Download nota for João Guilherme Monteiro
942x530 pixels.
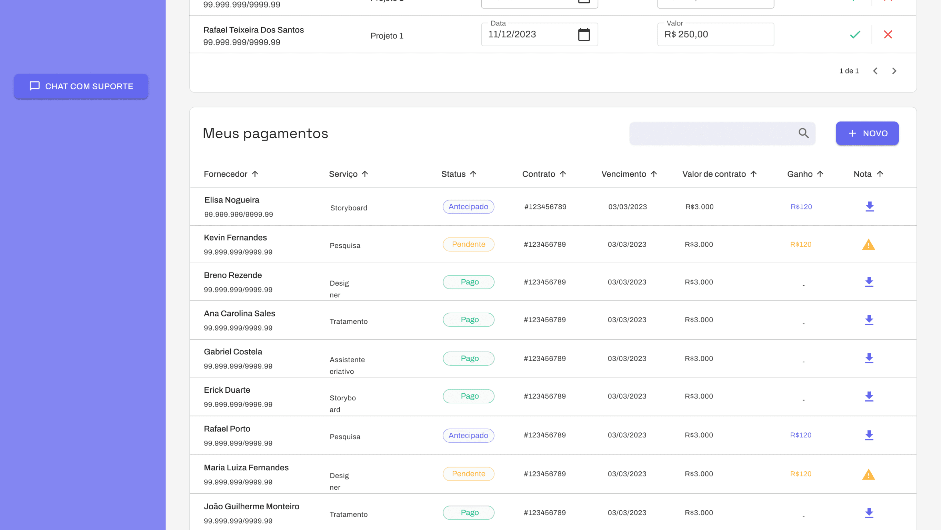(869, 513)
